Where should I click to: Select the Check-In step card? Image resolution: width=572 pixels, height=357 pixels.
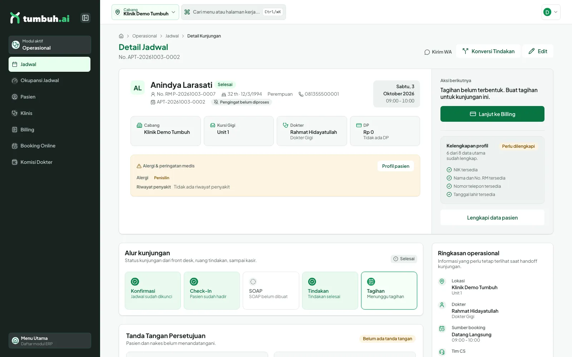[212, 291]
